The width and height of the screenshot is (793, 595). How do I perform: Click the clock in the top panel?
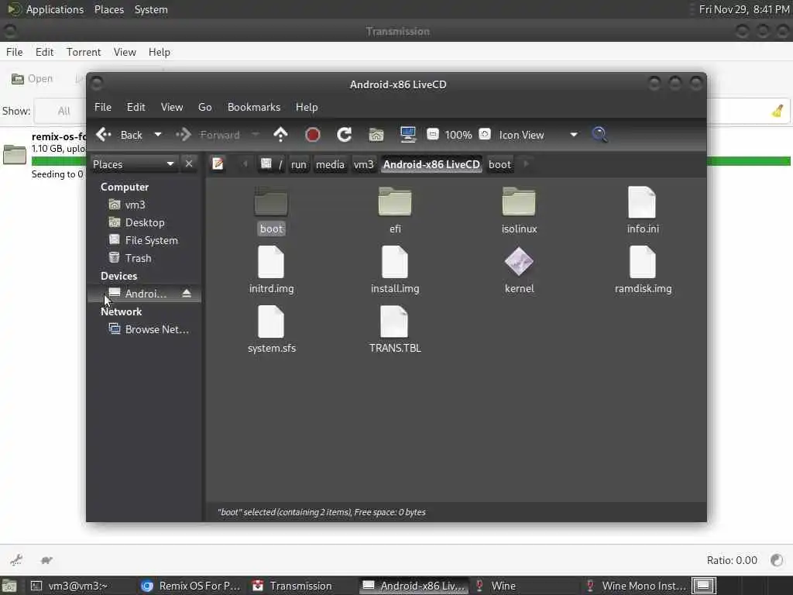pyautogui.click(x=744, y=9)
